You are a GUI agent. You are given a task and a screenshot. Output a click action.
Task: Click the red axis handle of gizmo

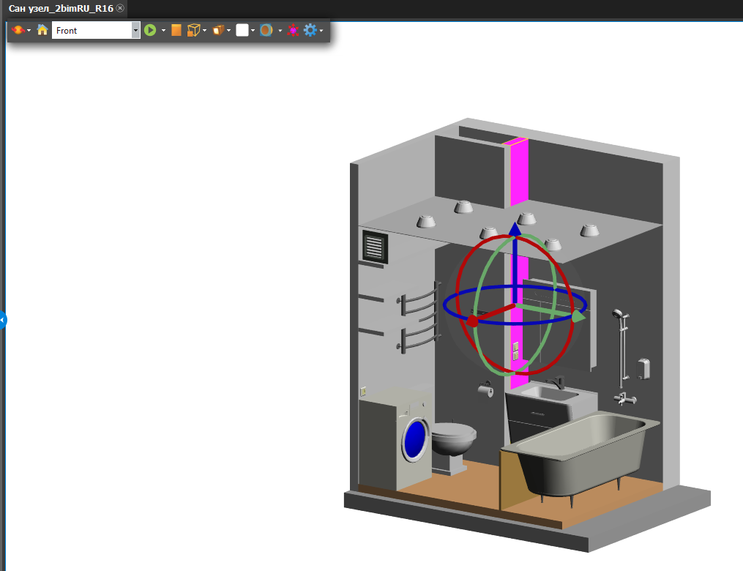tap(472, 322)
